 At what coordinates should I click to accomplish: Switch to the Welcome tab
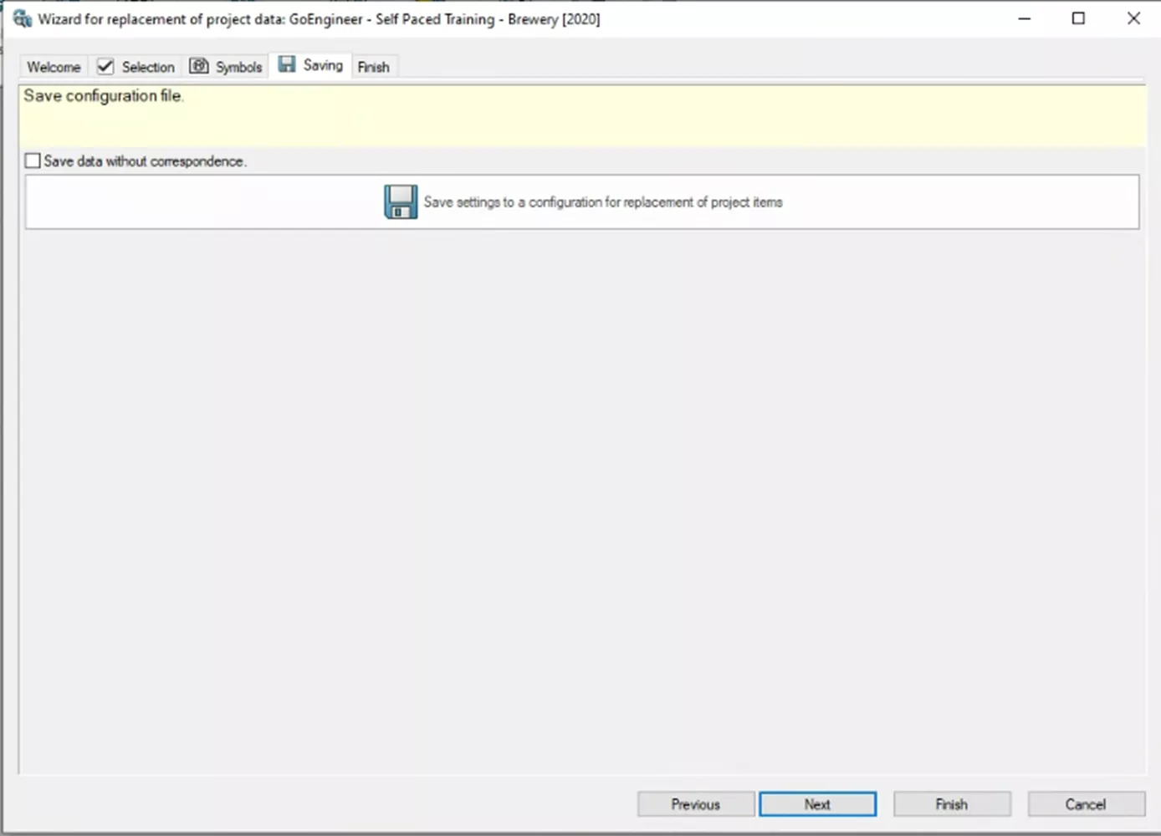pyautogui.click(x=54, y=67)
